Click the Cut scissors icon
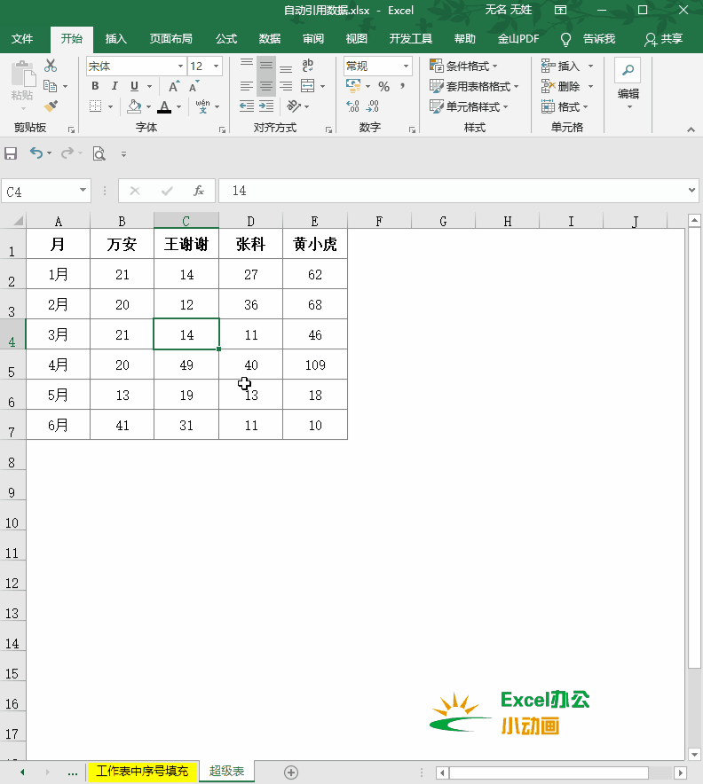703x784 pixels. tap(51, 66)
